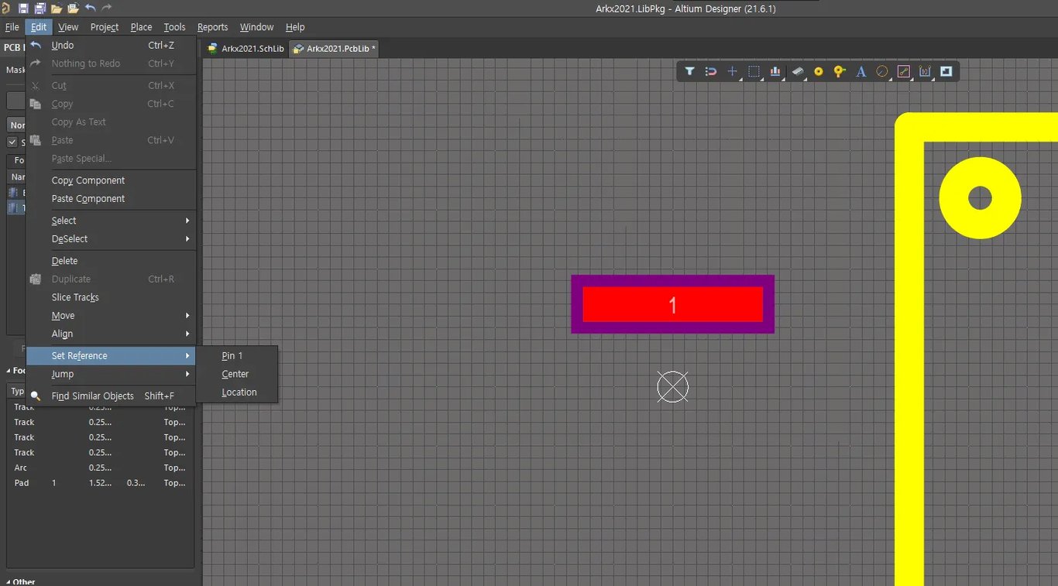Select the place dimension tool
The height and width of the screenshot is (586, 1058).
(925, 71)
